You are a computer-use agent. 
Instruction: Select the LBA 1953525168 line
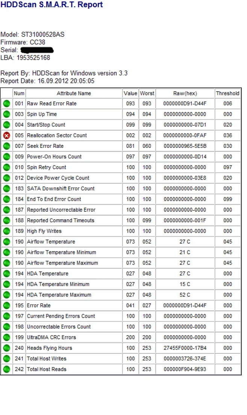click(x=25, y=58)
